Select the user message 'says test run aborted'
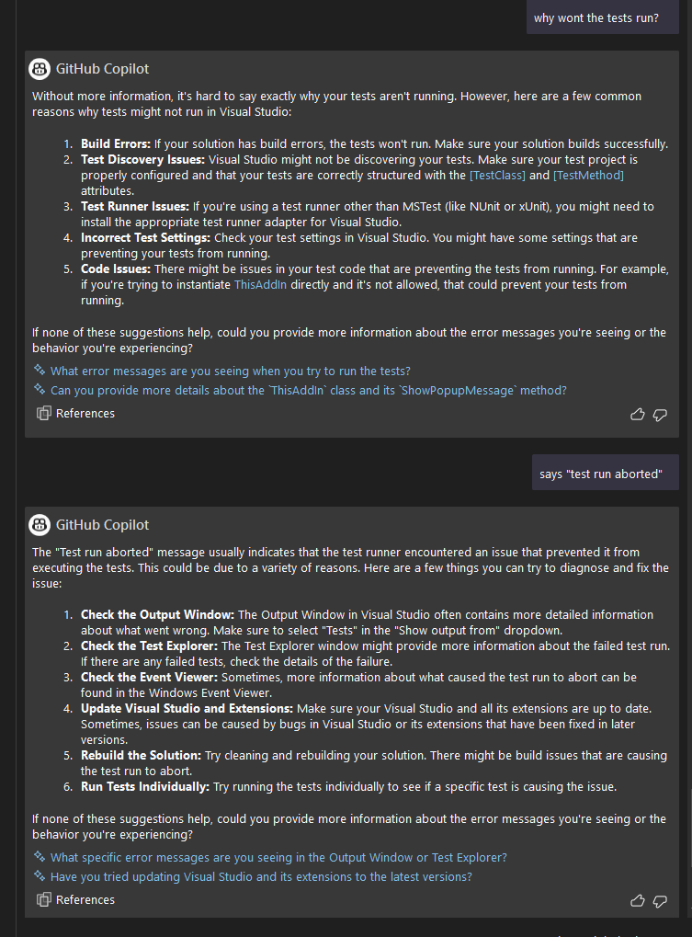The width and height of the screenshot is (692, 937). pos(605,473)
